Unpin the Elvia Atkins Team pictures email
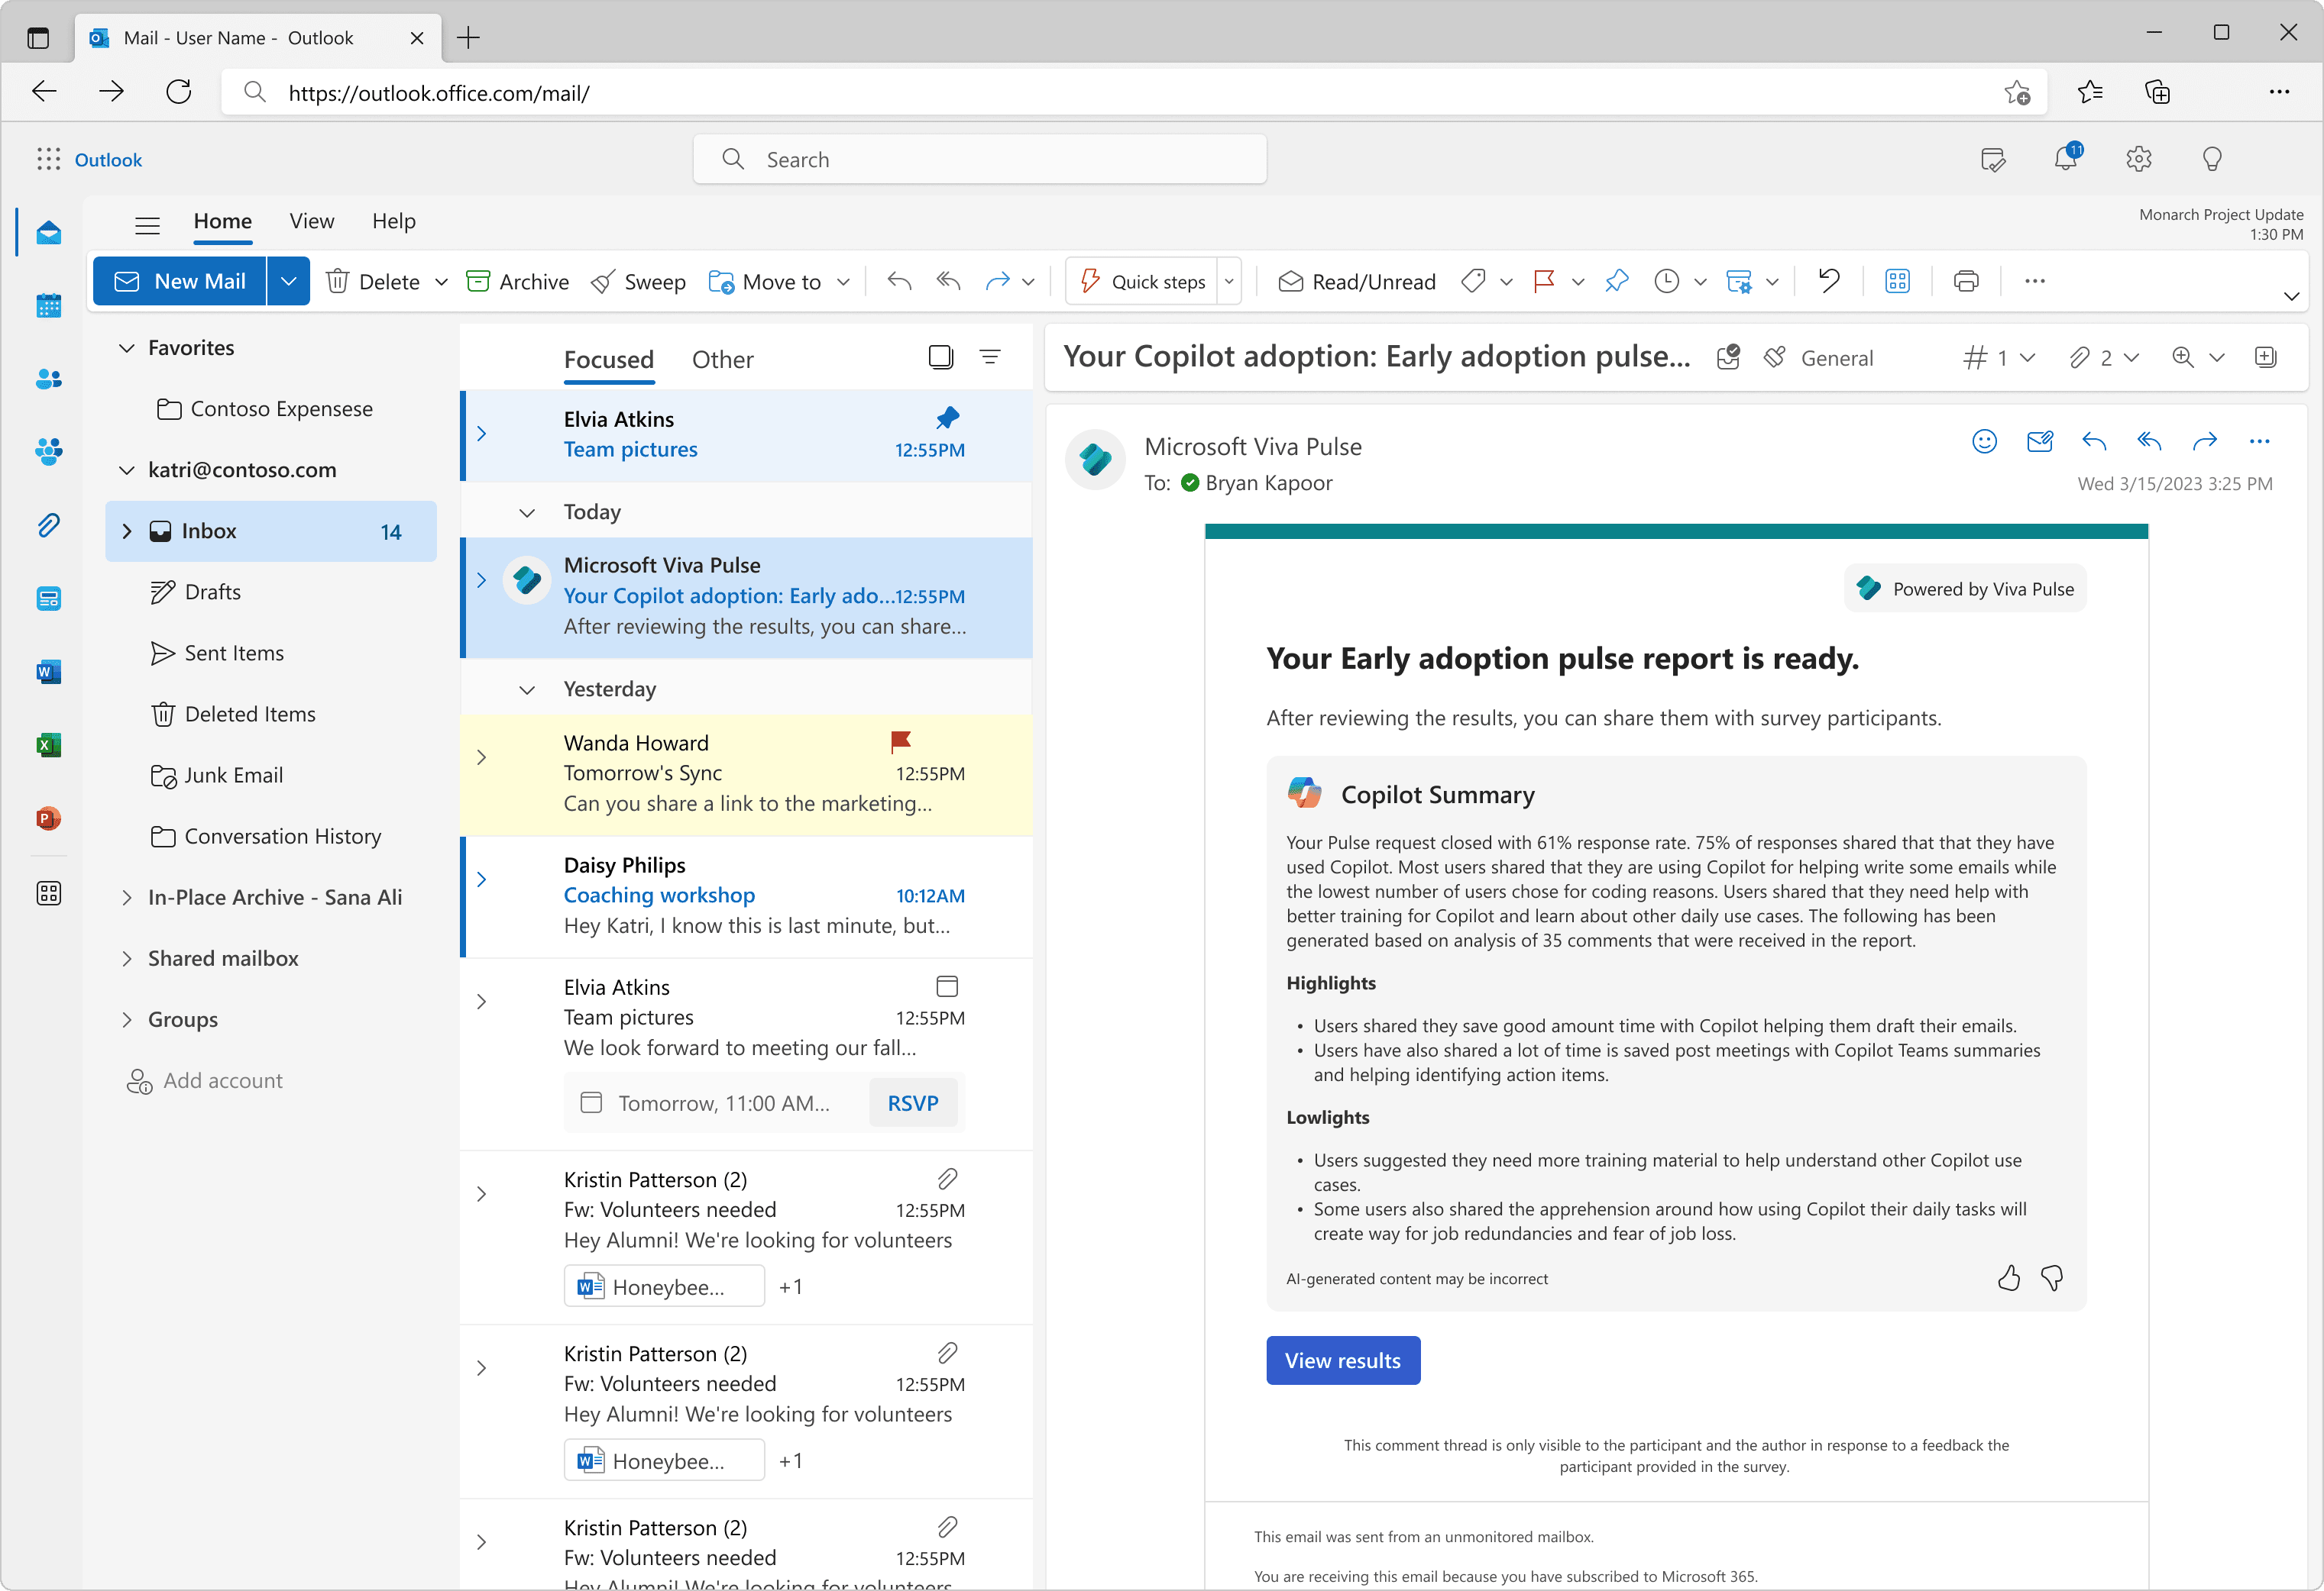 coord(947,418)
